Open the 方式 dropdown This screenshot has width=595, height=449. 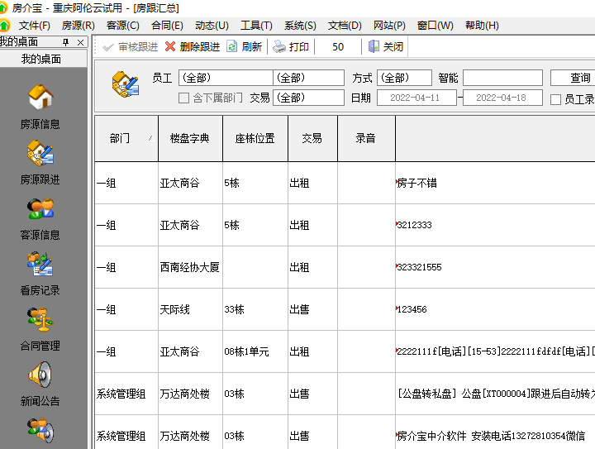(x=404, y=79)
